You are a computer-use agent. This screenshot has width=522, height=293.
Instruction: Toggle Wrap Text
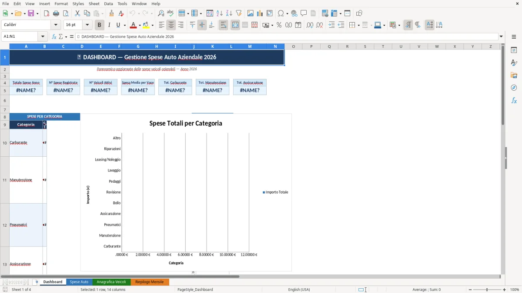click(224, 25)
